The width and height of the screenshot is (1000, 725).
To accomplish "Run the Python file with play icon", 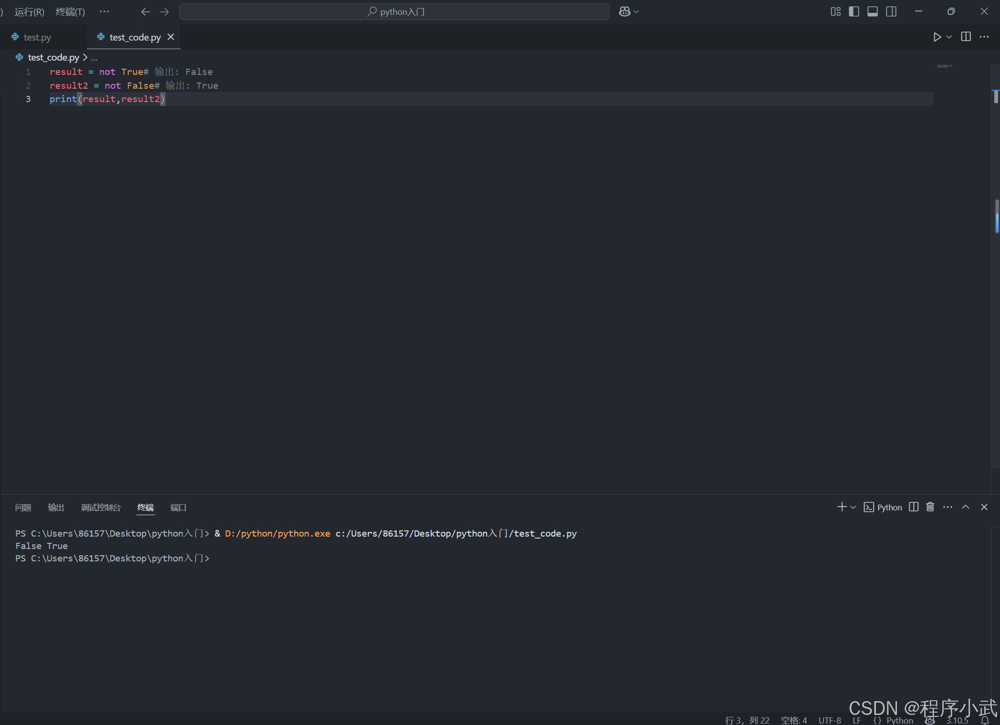I will pyautogui.click(x=937, y=37).
